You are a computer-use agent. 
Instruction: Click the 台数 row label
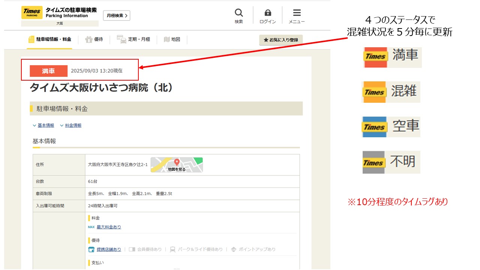tap(40, 181)
